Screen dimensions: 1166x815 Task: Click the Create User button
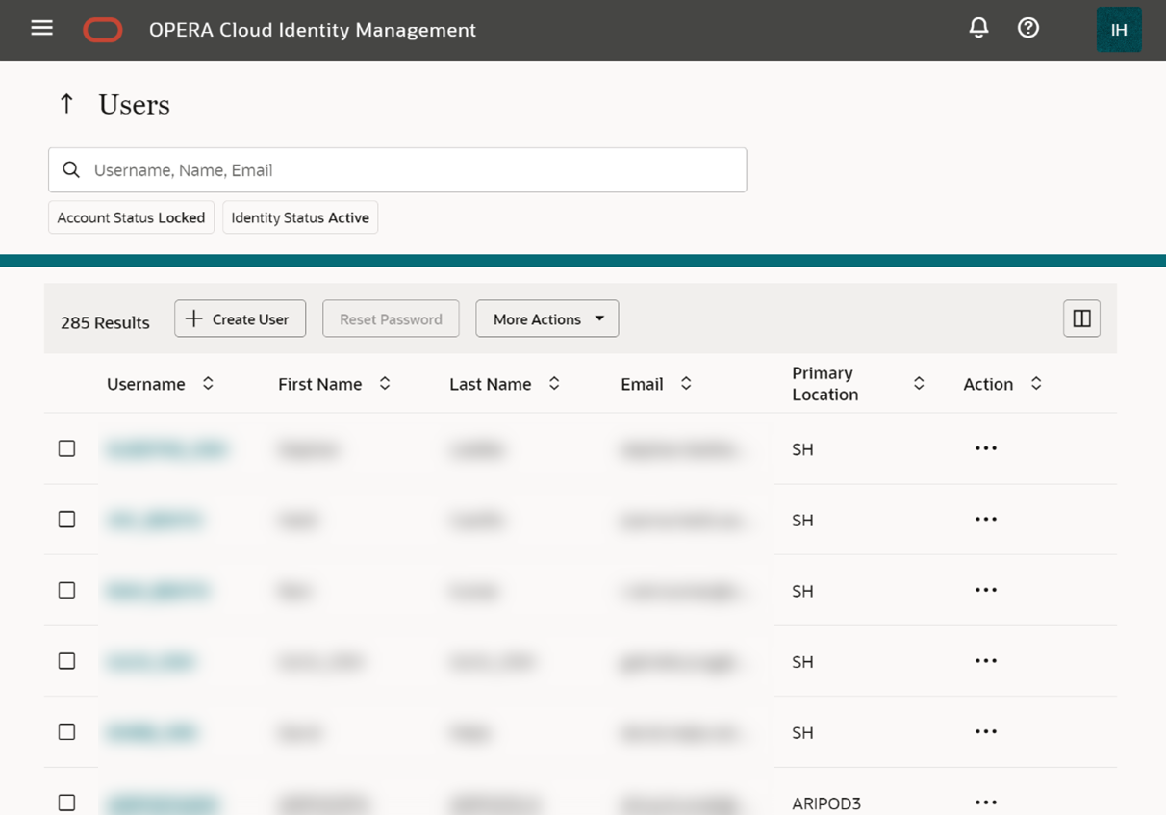[240, 318]
